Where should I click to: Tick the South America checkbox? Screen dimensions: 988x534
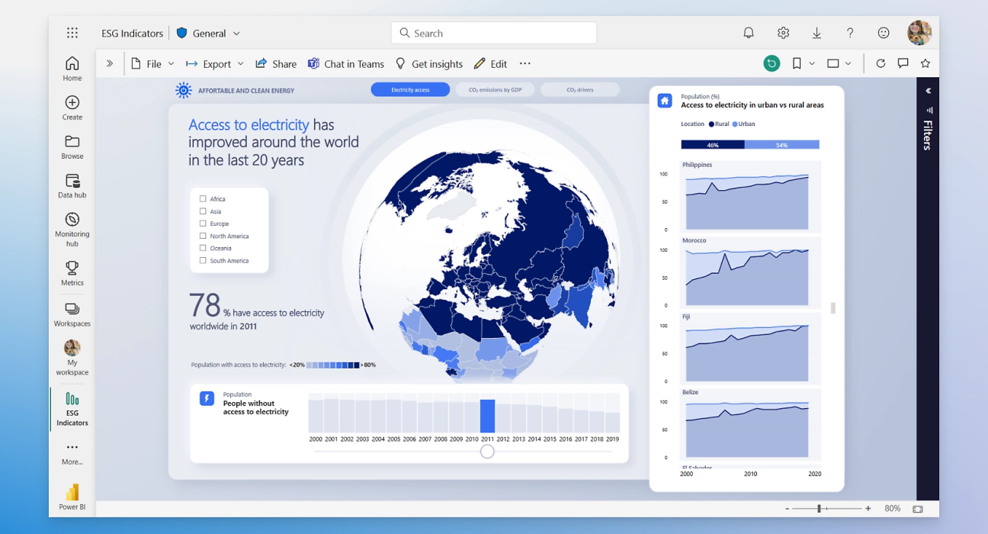click(203, 261)
